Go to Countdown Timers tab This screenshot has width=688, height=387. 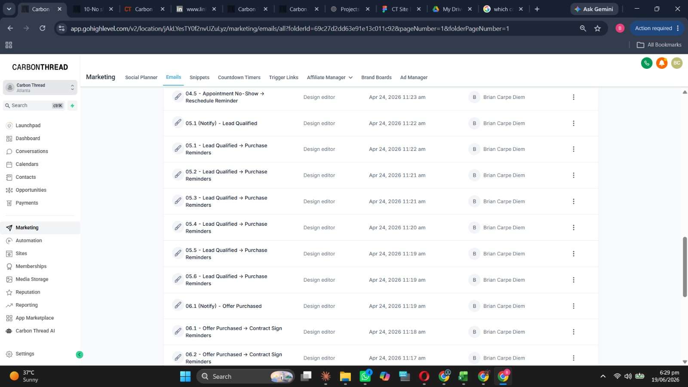click(x=239, y=77)
